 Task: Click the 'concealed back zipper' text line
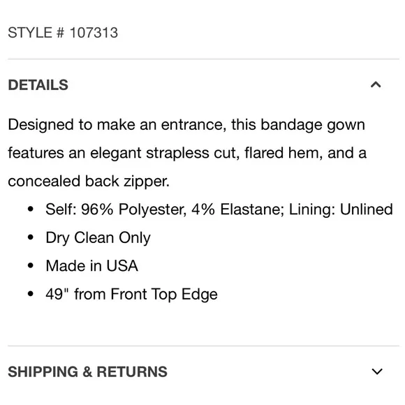click(x=89, y=181)
